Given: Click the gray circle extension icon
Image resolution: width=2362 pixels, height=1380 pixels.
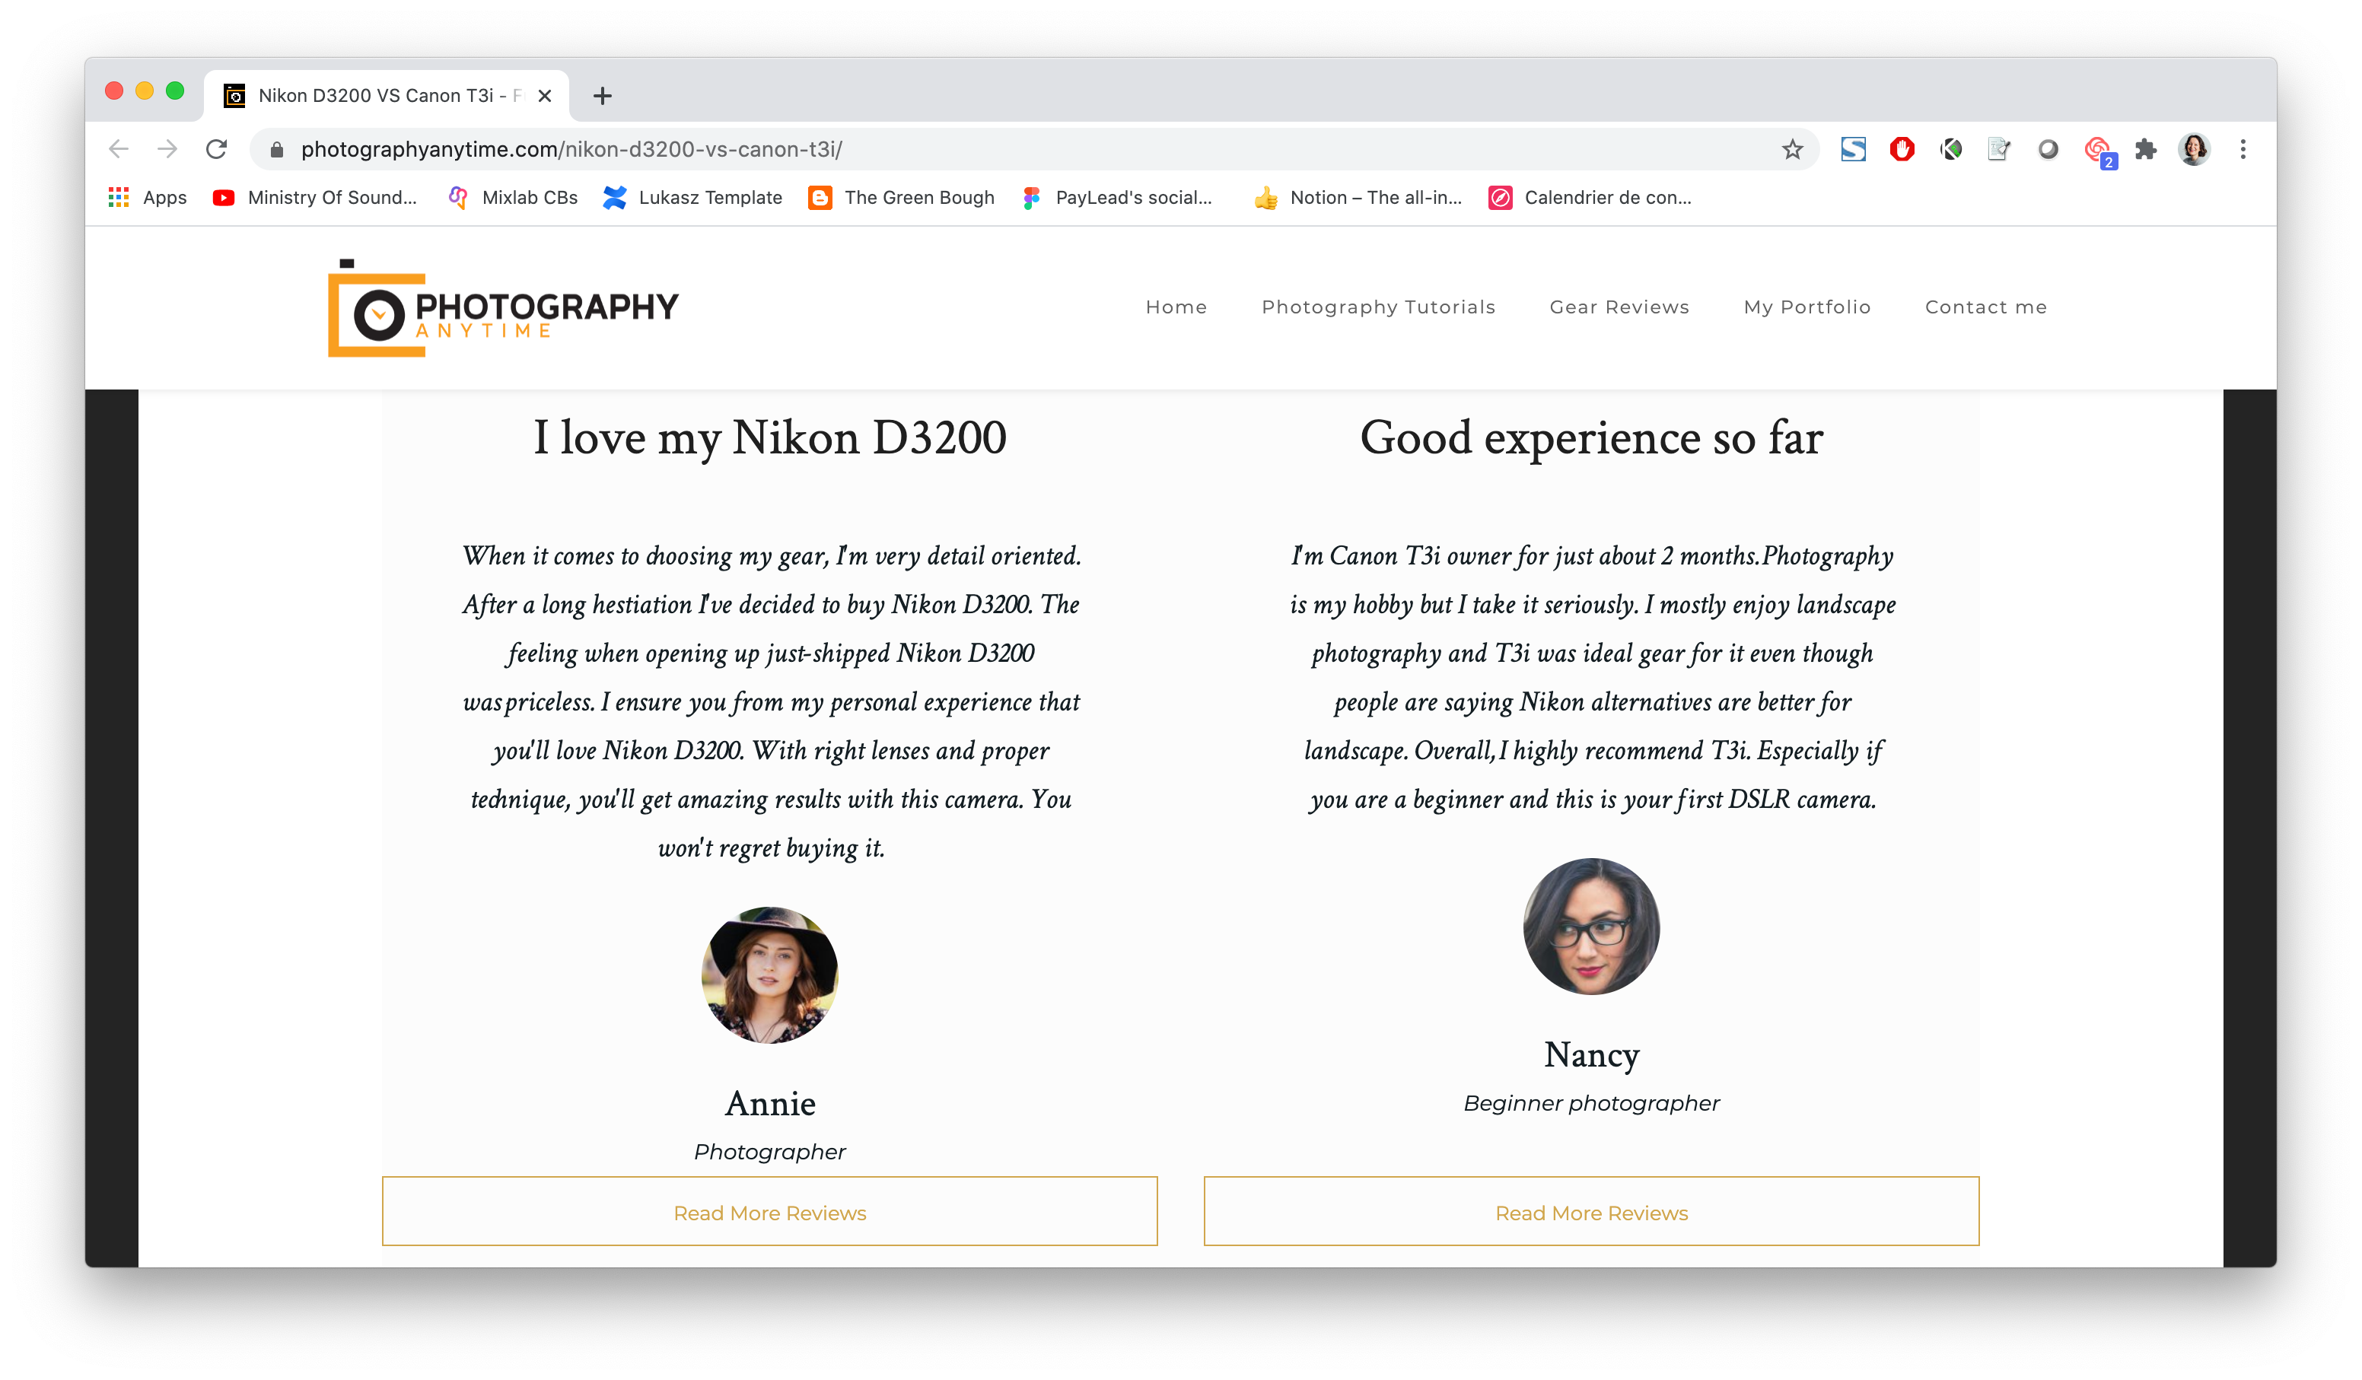Looking at the screenshot, I should (x=2048, y=149).
